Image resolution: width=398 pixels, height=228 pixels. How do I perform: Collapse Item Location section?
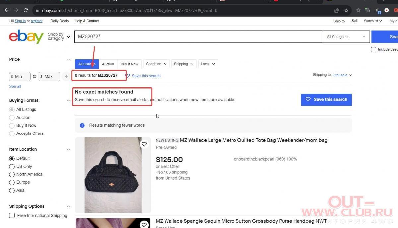[x=68, y=150]
